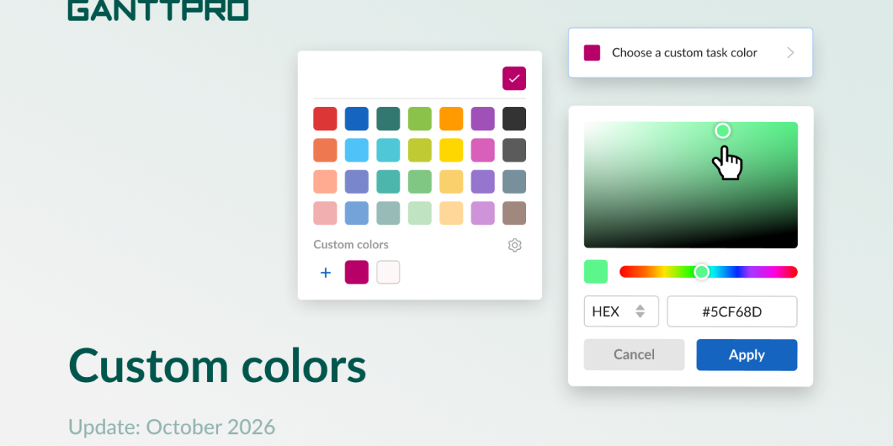893x446 pixels.
Task: Select the pale orange swatch in bottom row
Action: coord(451,213)
